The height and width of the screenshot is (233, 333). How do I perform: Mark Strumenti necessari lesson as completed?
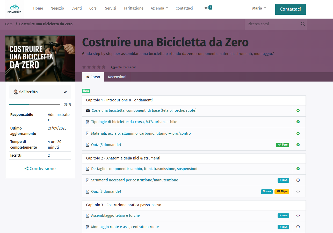point(298,180)
